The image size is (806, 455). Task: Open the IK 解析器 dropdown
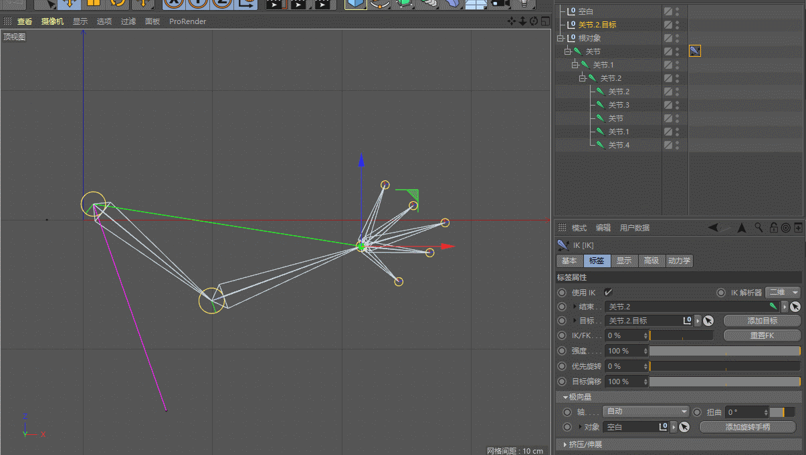[x=783, y=293]
